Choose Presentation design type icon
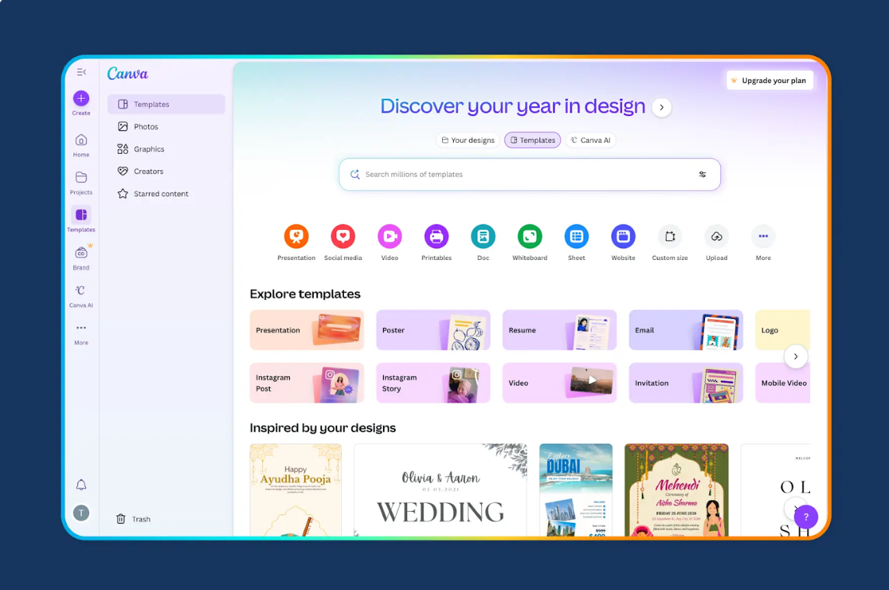Viewport: 889px width, 590px height. tap(297, 236)
